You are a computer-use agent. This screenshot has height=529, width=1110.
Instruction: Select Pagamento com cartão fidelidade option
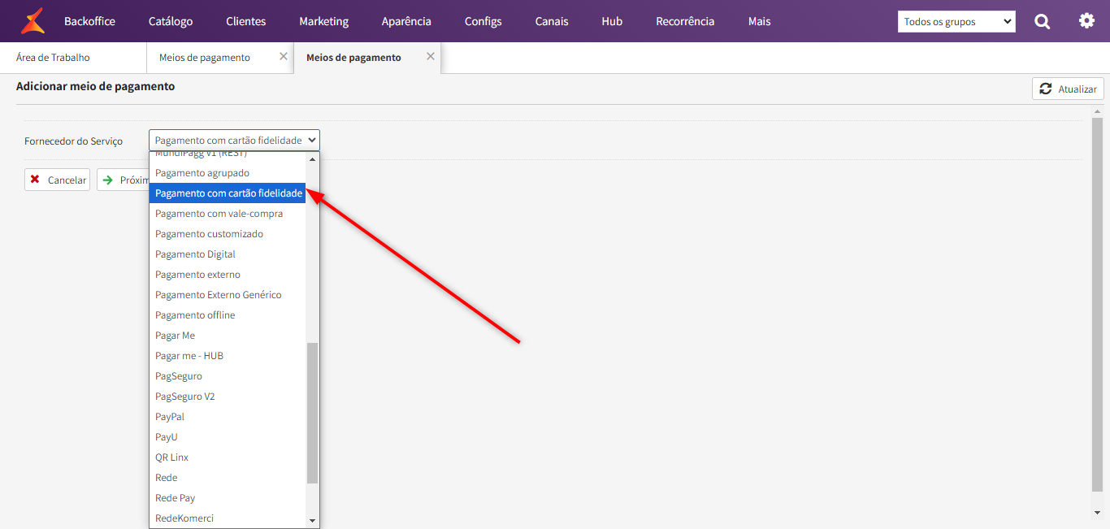point(228,193)
